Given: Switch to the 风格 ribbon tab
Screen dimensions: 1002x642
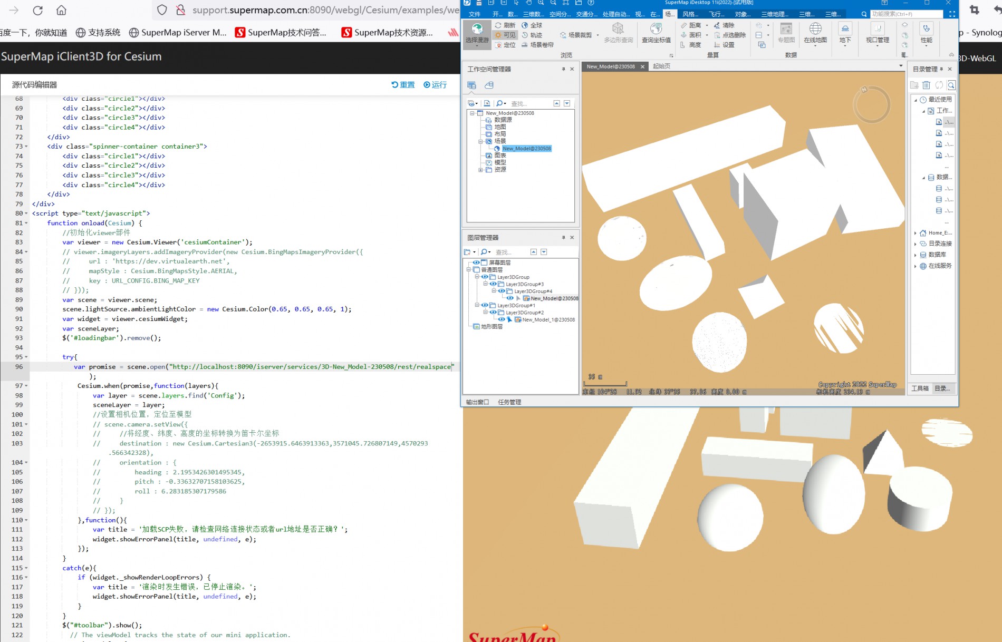Looking at the screenshot, I should [x=690, y=14].
